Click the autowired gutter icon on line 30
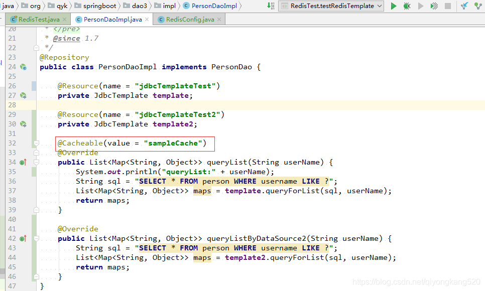 (23, 124)
